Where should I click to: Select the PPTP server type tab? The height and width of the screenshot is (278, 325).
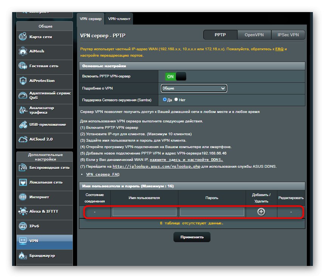point(220,35)
